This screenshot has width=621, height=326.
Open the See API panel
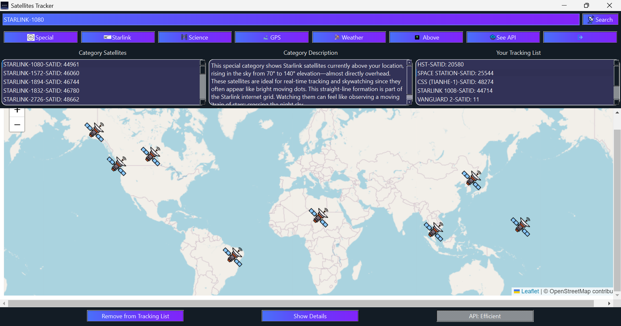(x=503, y=37)
